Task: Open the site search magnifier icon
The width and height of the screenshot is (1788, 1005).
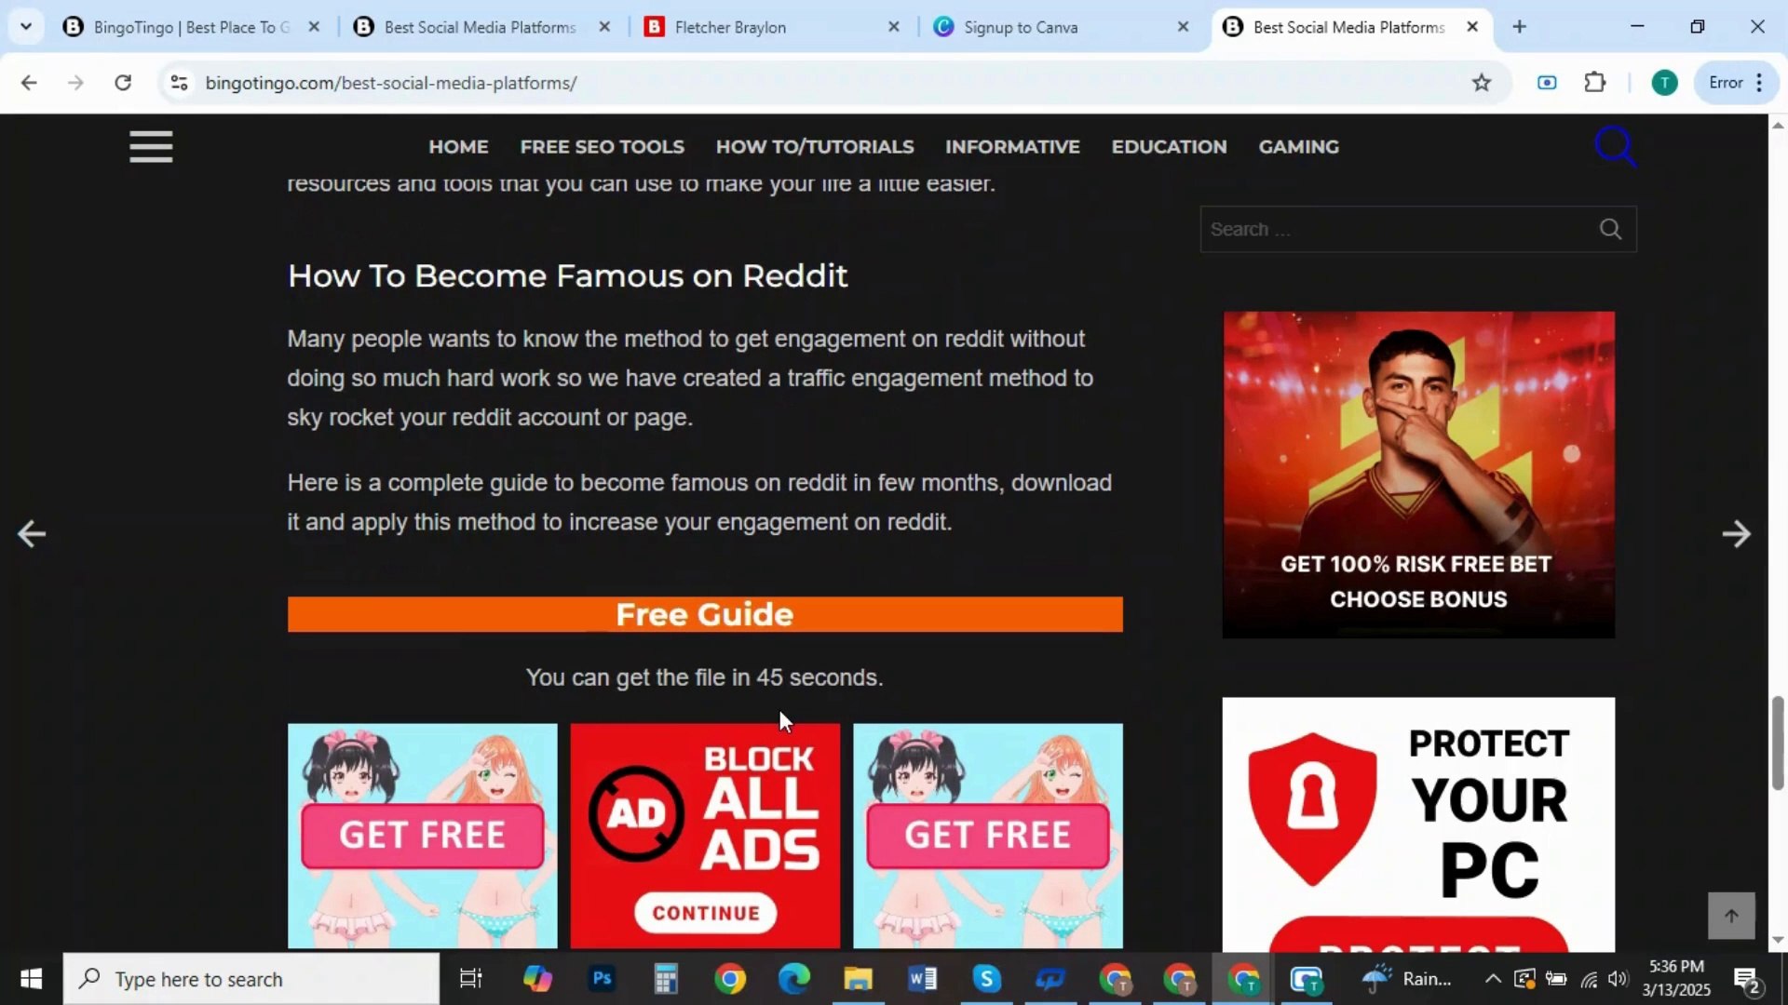Action: 1616,146
